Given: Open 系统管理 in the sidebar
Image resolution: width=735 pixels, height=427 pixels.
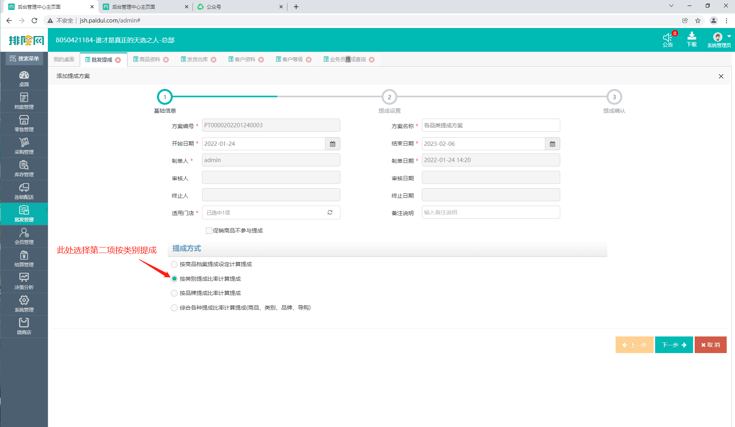Looking at the screenshot, I should [24, 304].
